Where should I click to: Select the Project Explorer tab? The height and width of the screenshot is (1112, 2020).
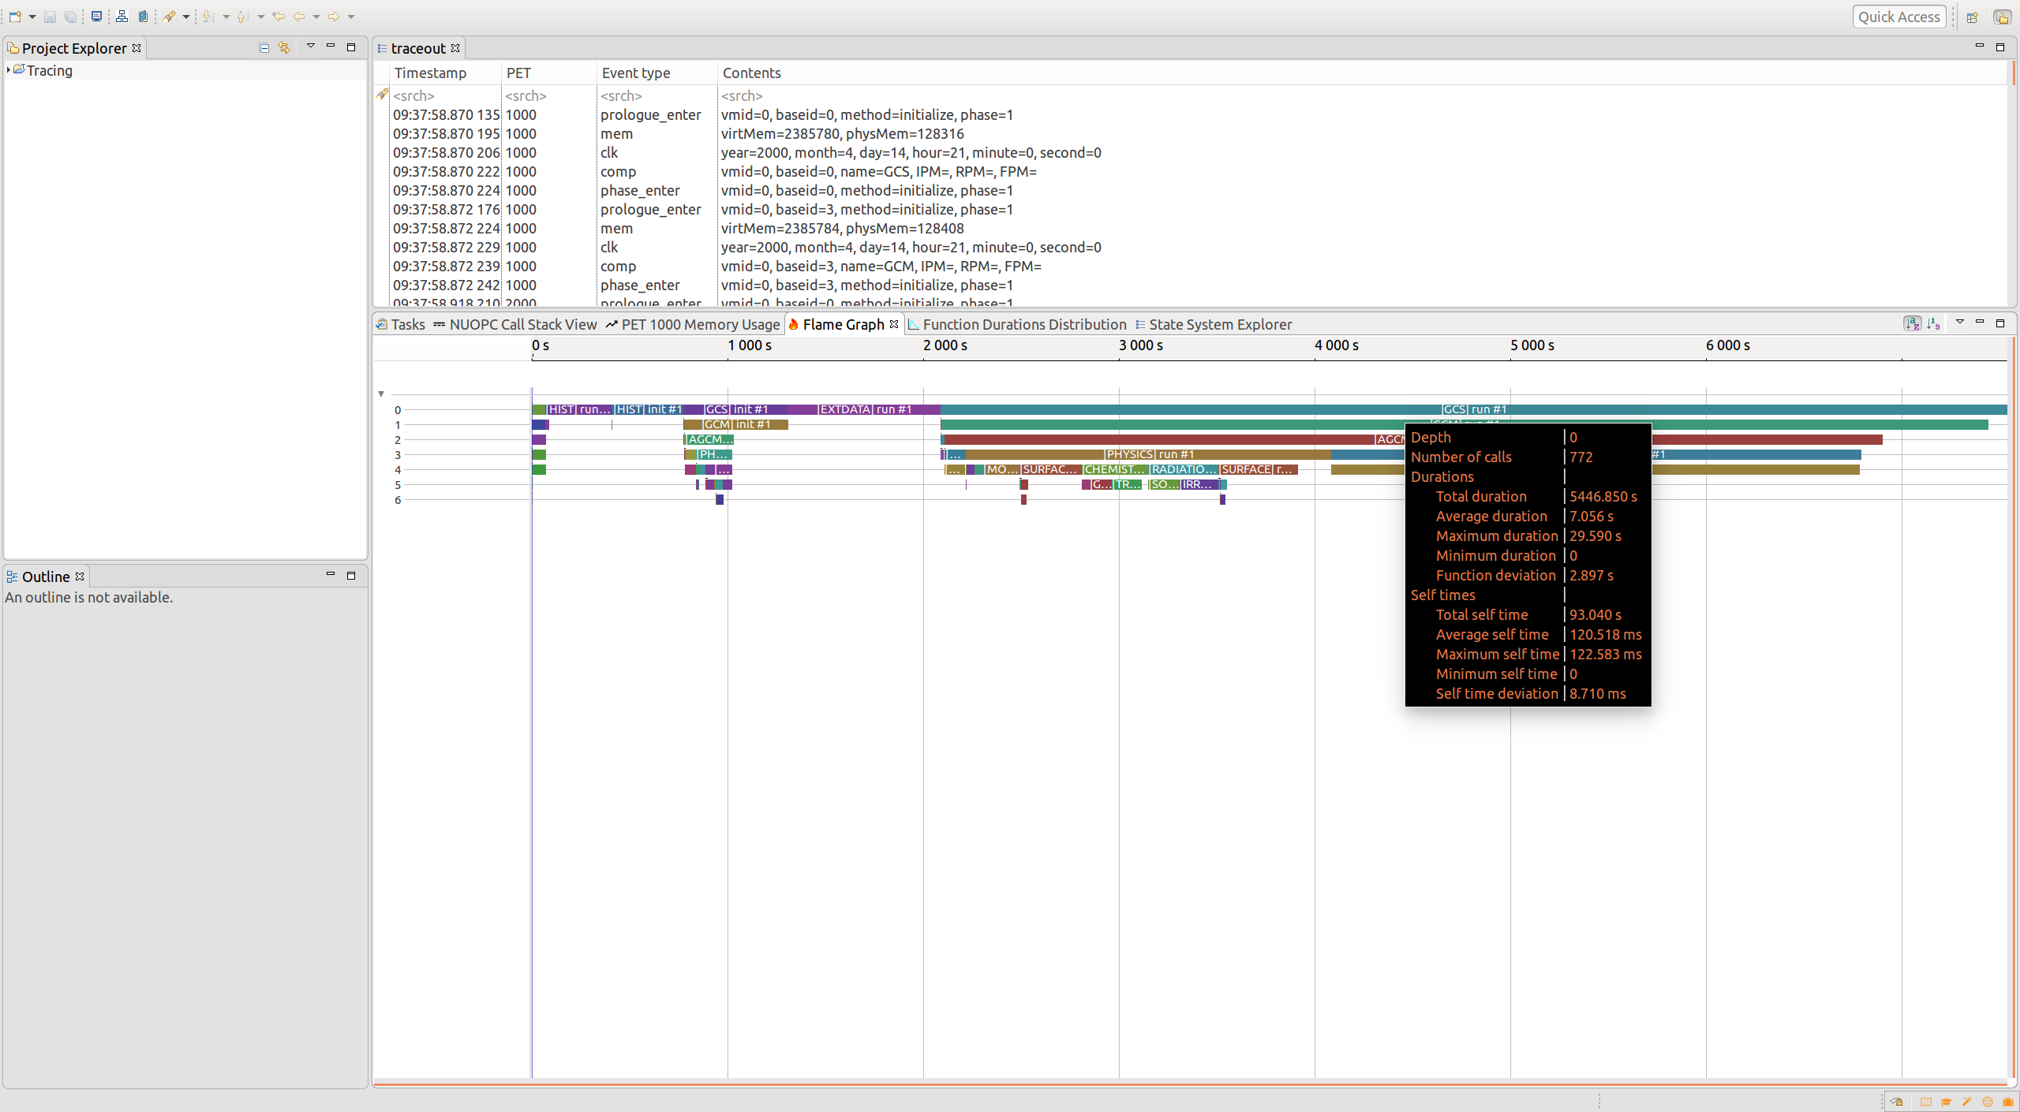pos(74,48)
